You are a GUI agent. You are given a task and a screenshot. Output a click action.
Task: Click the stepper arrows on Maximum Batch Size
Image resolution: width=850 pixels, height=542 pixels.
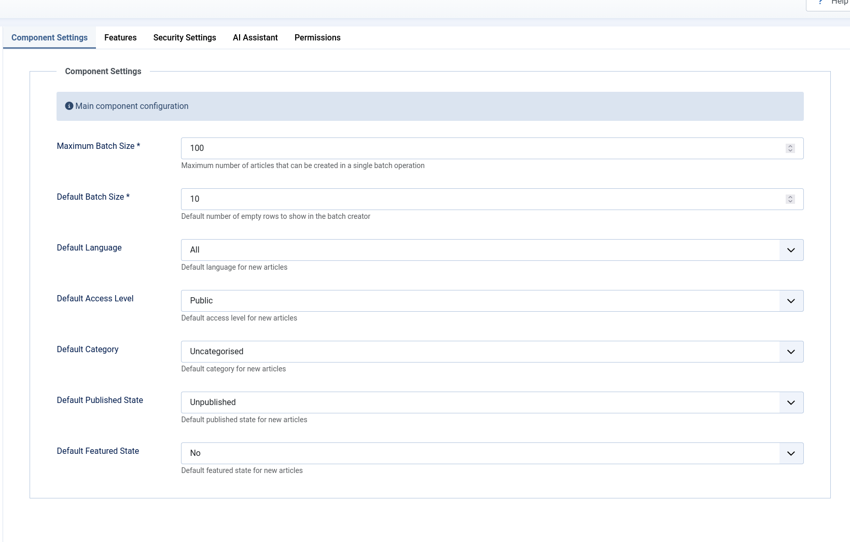click(x=790, y=148)
